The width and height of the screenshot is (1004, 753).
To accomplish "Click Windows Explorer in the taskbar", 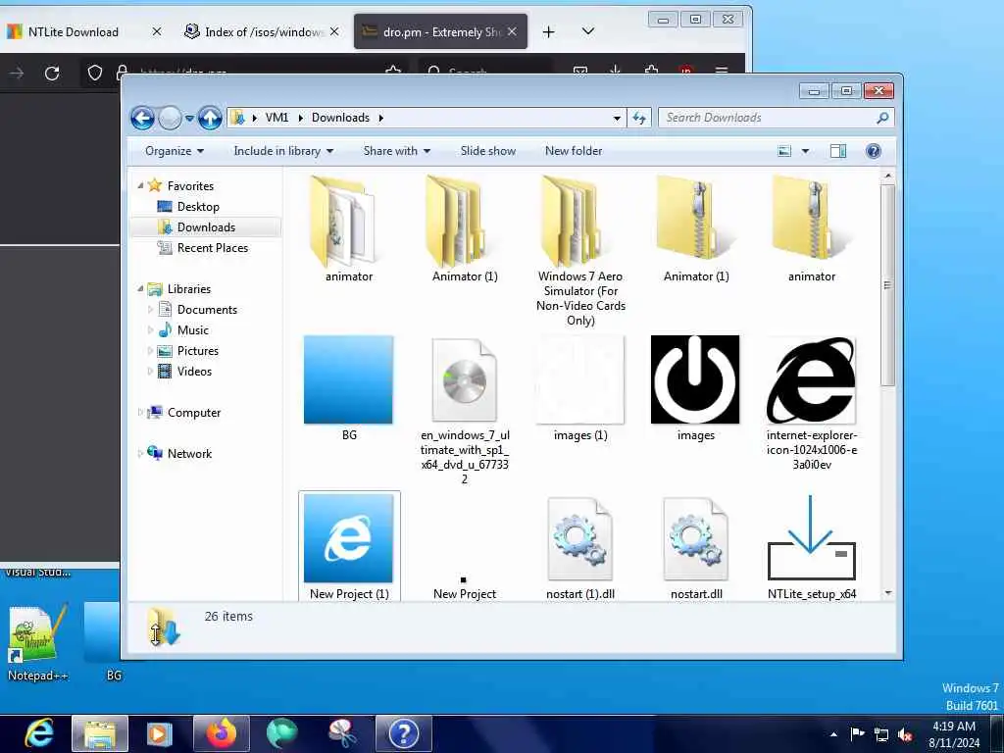I will pyautogui.click(x=100, y=733).
